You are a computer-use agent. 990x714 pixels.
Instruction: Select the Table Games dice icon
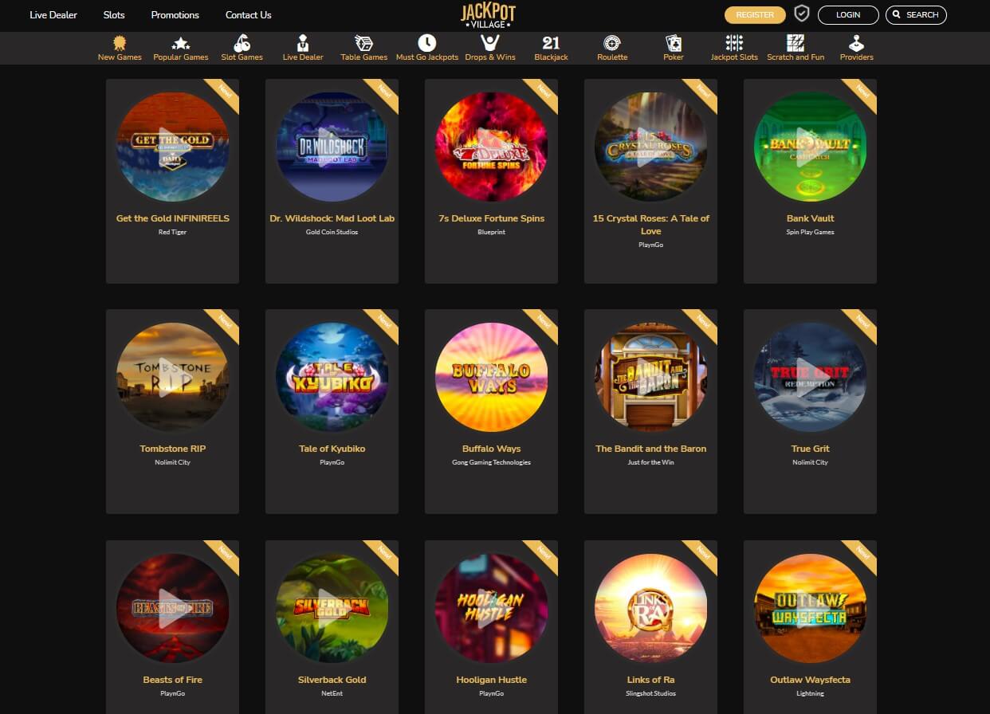[363, 43]
